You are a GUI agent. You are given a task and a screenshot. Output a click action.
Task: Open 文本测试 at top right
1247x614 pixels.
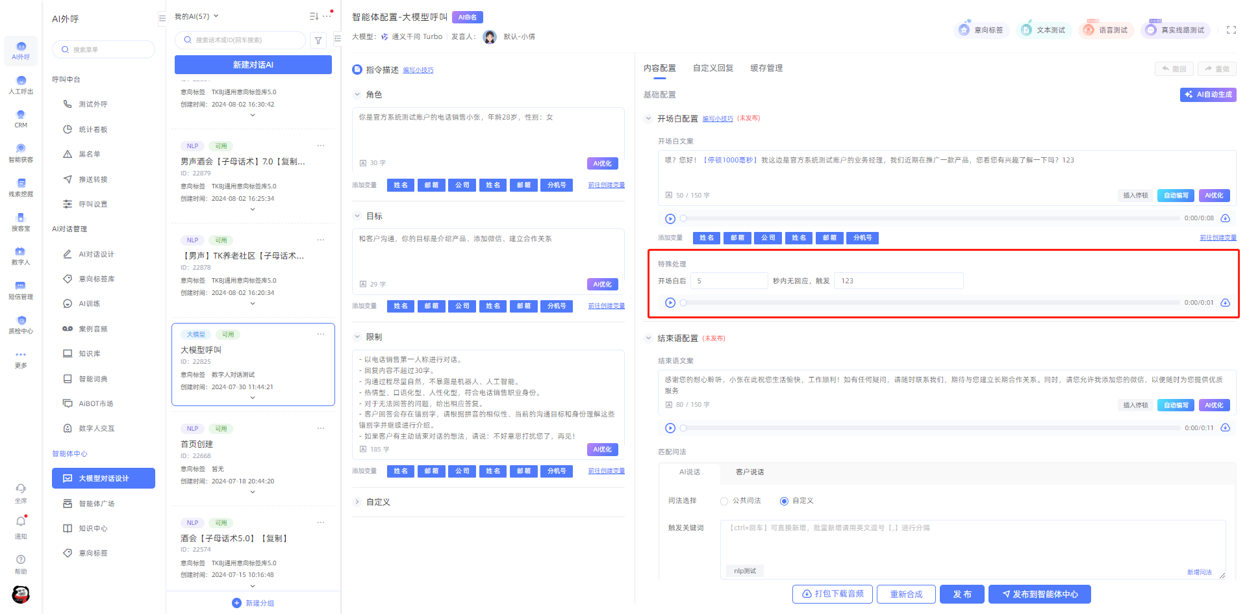click(1043, 30)
